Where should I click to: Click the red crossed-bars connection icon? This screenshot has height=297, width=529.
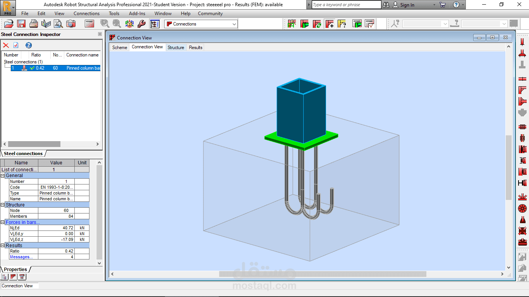click(522, 231)
